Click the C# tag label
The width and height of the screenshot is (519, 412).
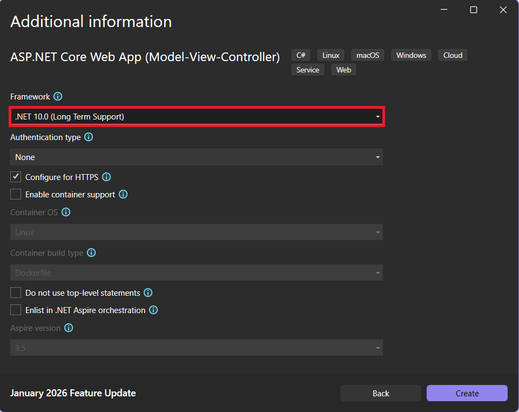click(301, 55)
